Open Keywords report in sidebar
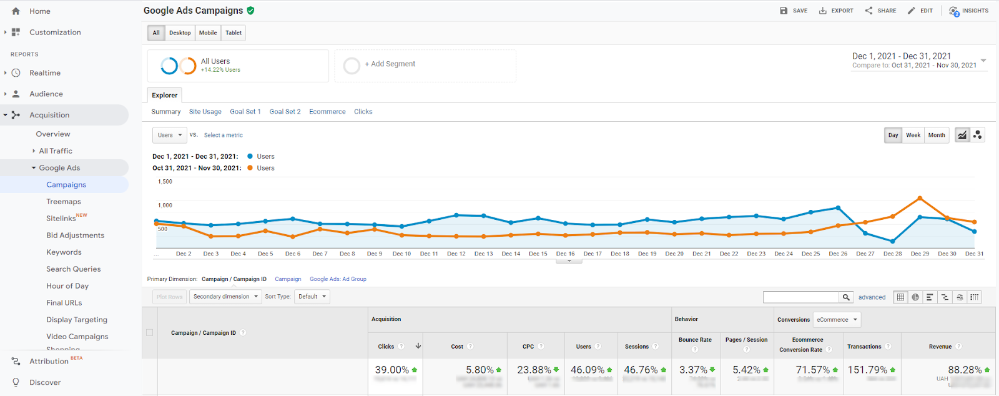The height and width of the screenshot is (396, 999). tap(64, 252)
